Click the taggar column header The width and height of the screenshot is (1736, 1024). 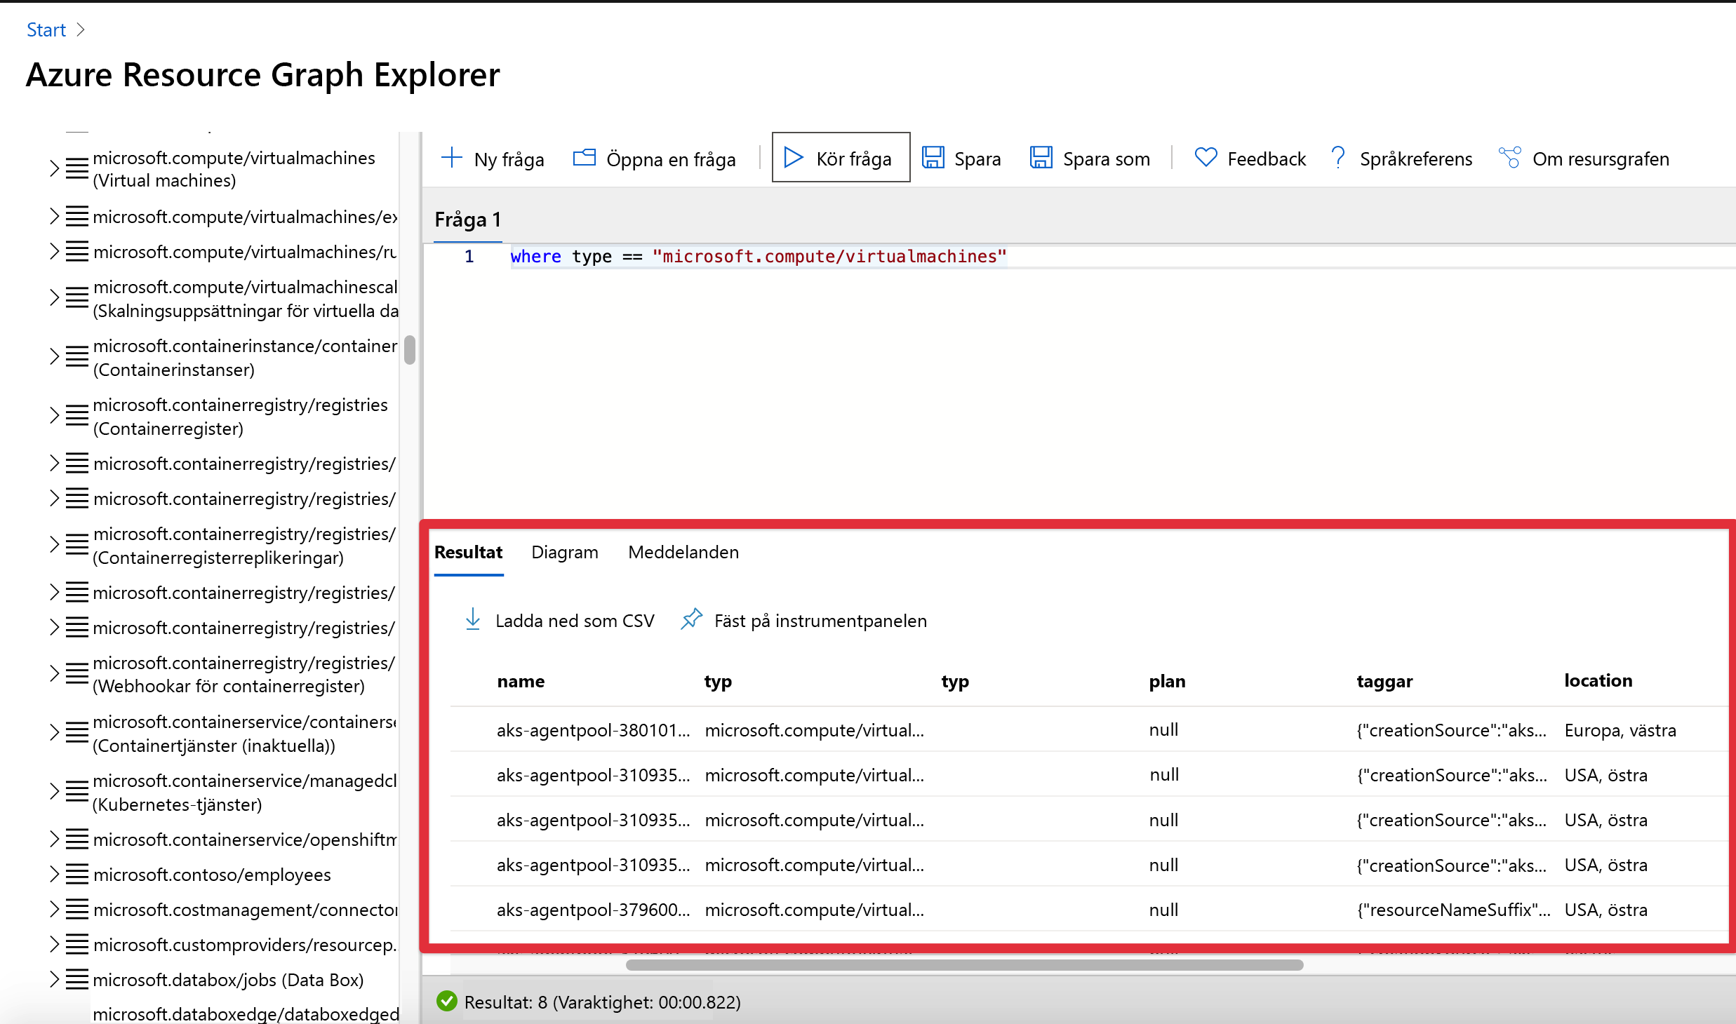pos(1384,681)
